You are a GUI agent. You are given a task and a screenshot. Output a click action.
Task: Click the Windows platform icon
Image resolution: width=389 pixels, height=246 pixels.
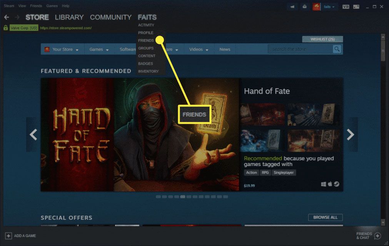point(324,184)
